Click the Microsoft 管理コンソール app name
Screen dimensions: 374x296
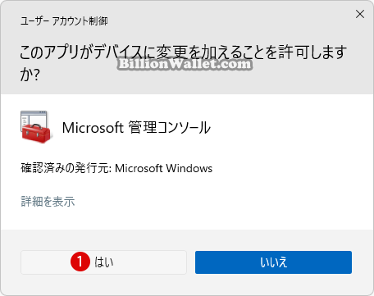click(x=136, y=127)
